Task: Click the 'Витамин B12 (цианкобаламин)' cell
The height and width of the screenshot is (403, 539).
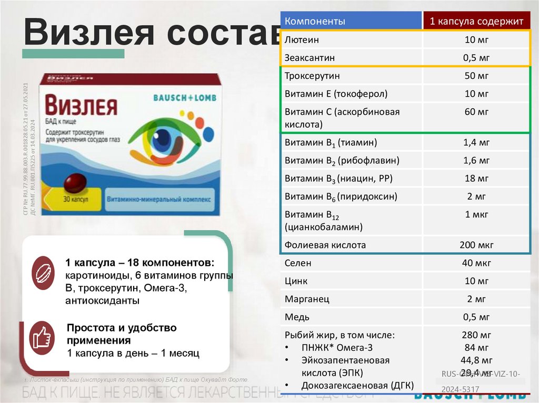Action: coord(351,220)
